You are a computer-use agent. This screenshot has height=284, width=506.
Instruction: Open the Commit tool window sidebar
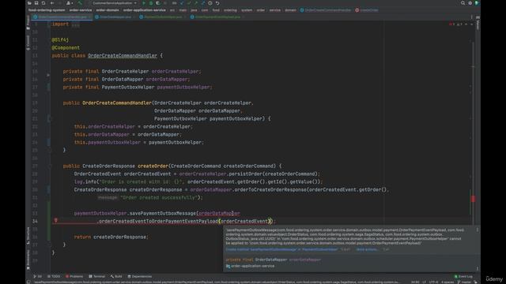28,42
